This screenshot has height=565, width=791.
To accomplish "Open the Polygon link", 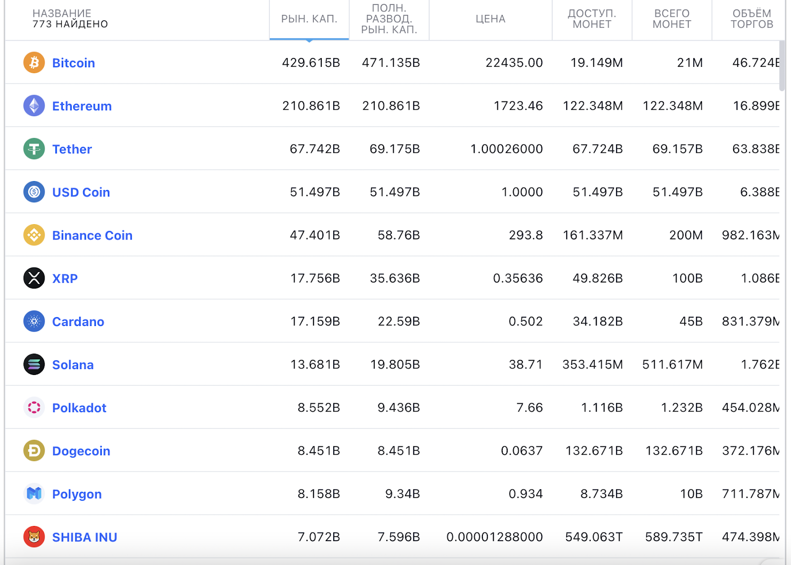I will tap(77, 494).
